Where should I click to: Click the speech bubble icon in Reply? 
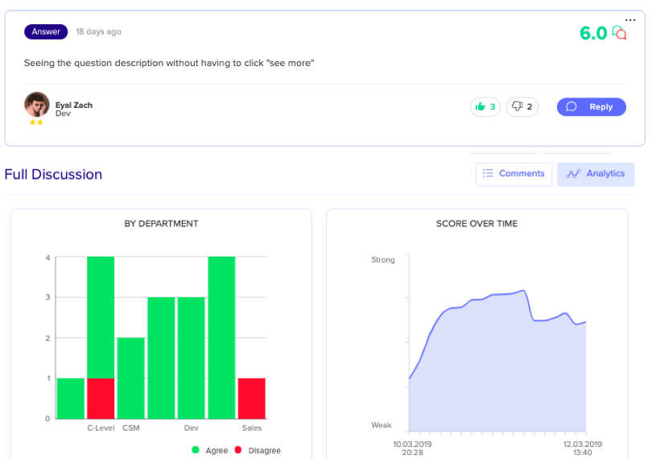point(572,106)
